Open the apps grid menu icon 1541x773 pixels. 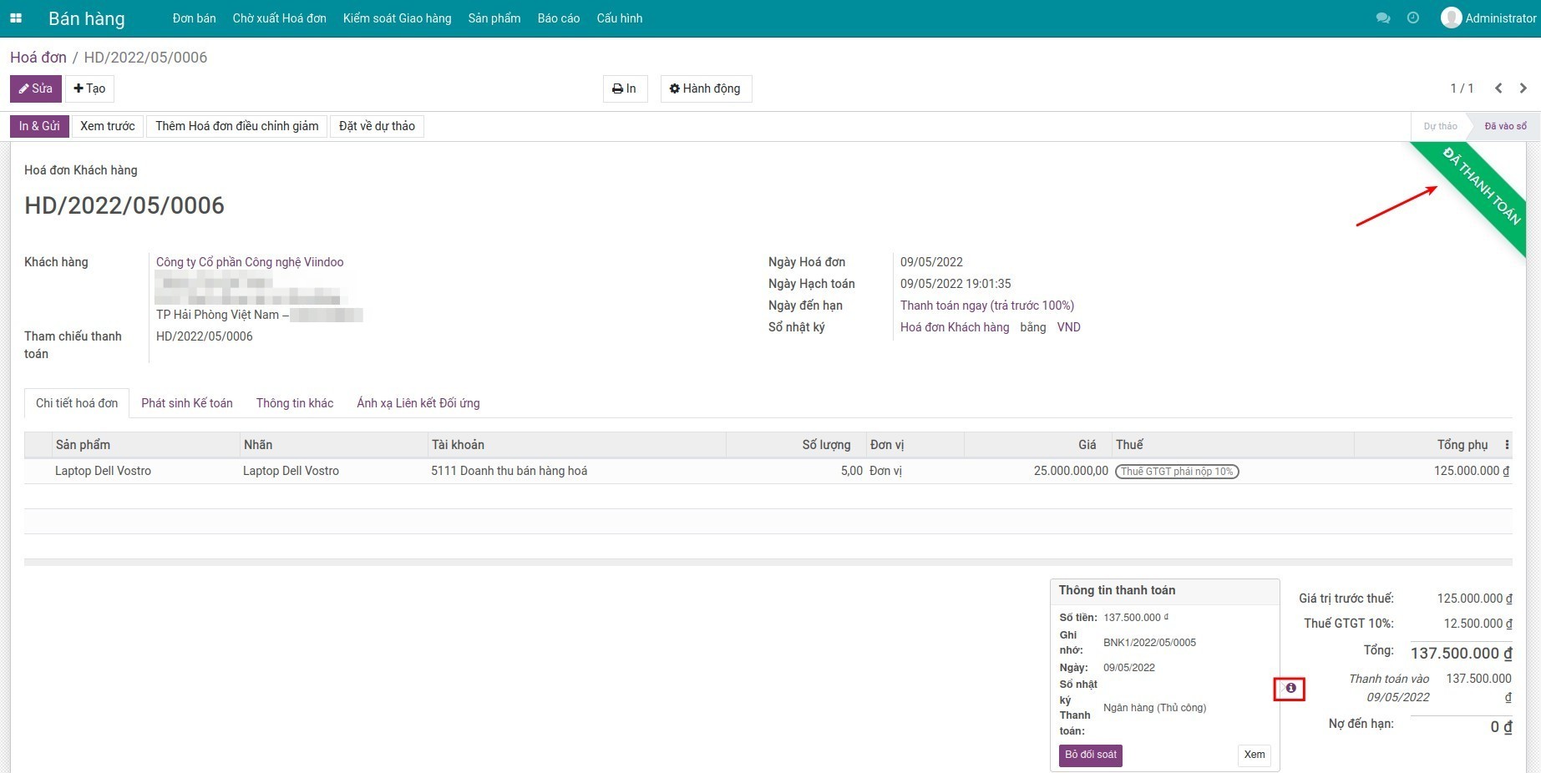tap(16, 18)
